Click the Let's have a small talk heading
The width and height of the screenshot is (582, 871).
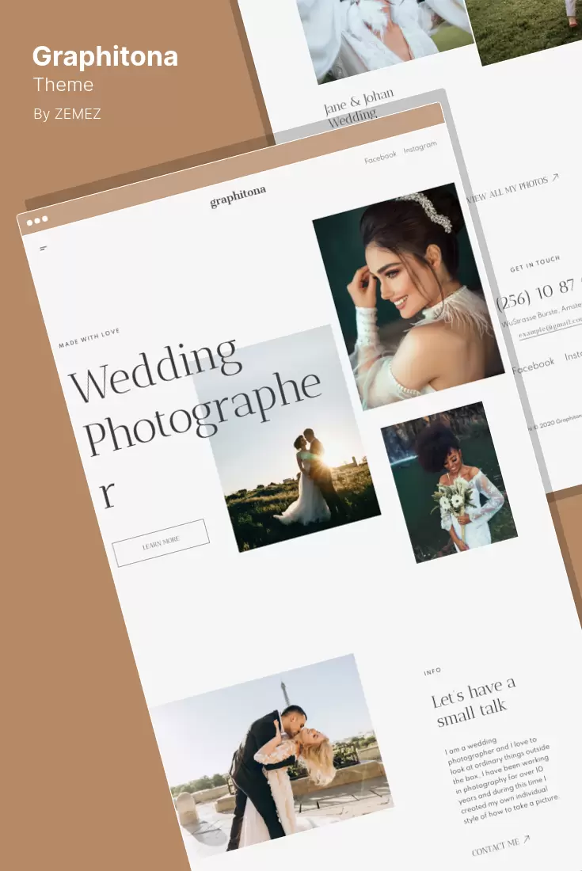pyautogui.click(x=474, y=702)
